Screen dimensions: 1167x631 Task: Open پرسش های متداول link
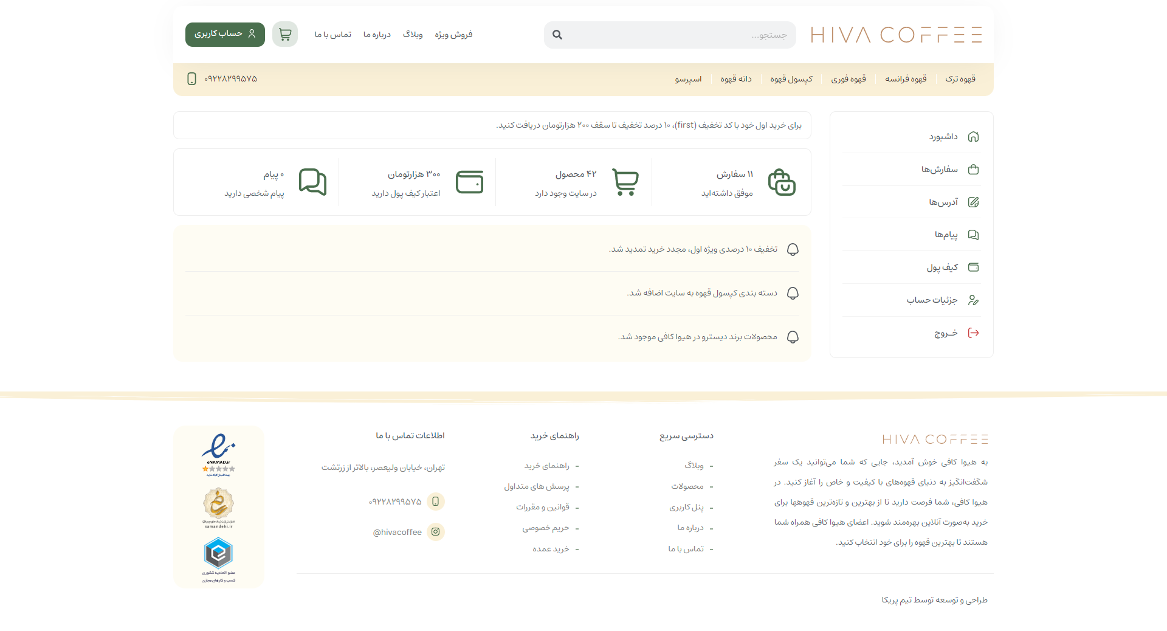point(537,486)
